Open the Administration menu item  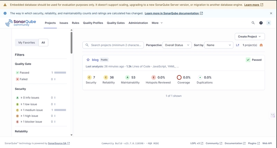(138, 23)
